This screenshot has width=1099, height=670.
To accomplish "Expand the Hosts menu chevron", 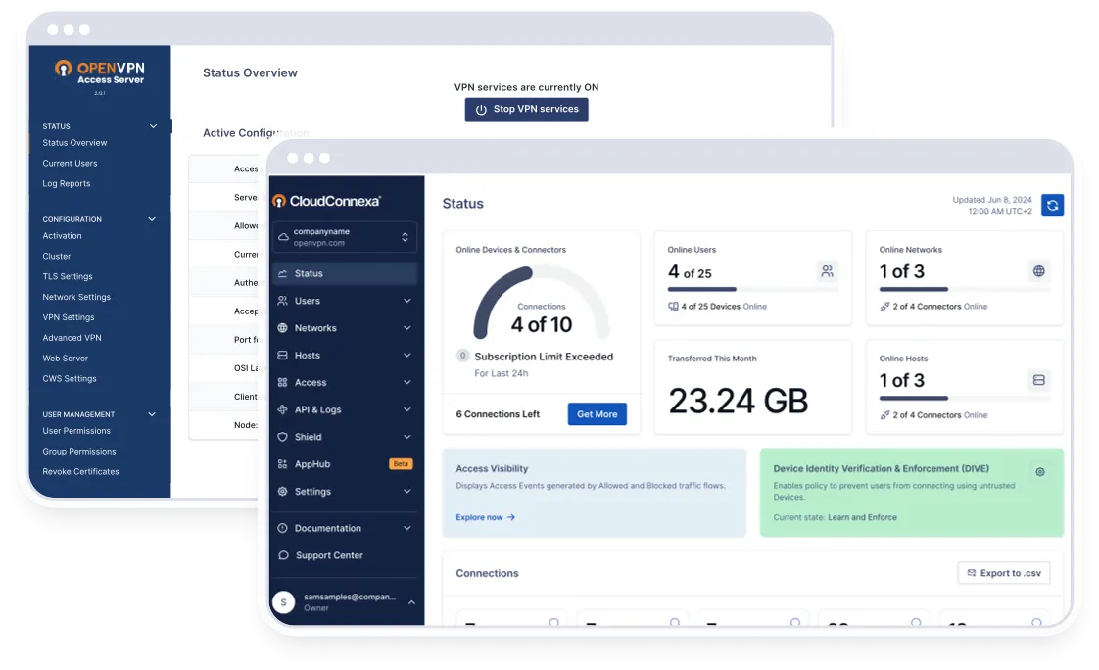I will (x=407, y=356).
